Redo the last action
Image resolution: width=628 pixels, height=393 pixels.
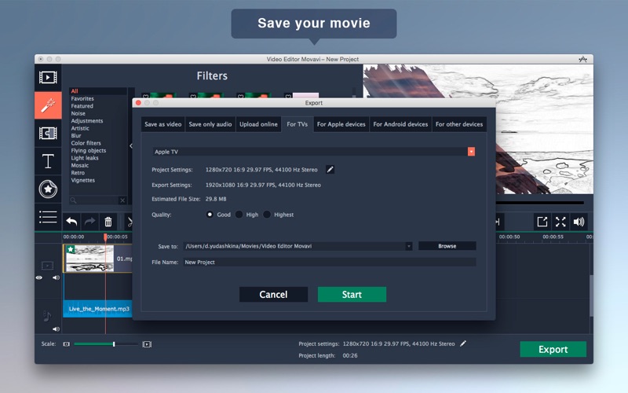[x=89, y=222]
